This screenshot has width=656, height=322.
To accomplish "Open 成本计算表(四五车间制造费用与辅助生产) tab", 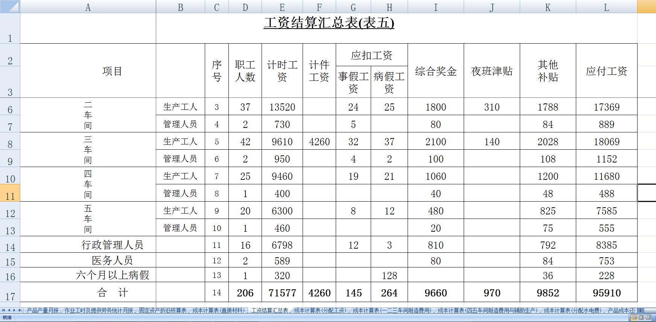I will point(487,310).
